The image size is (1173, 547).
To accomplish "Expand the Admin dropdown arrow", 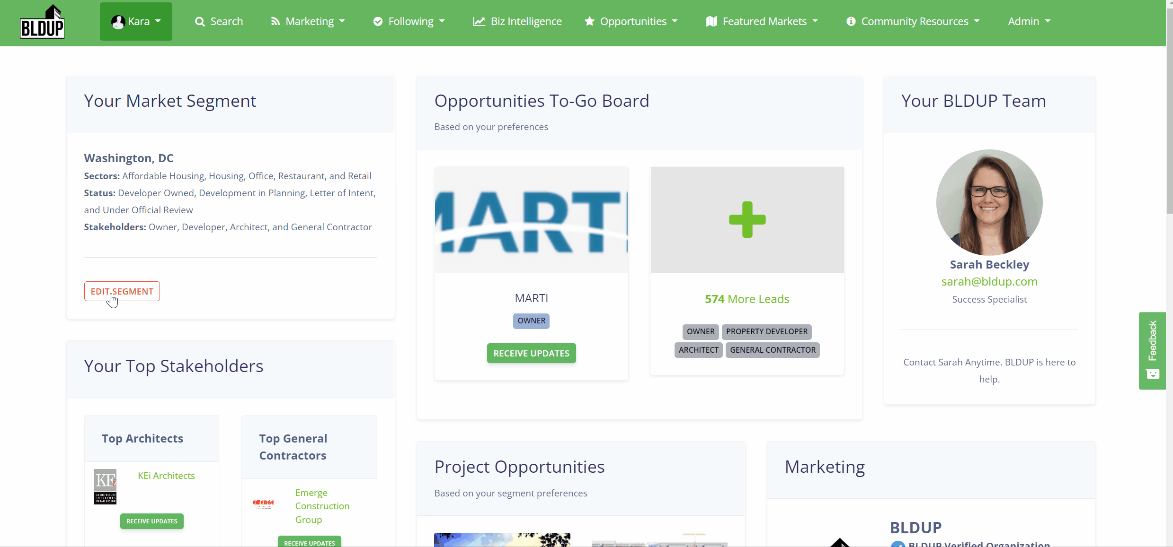I will coord(1048,22).
